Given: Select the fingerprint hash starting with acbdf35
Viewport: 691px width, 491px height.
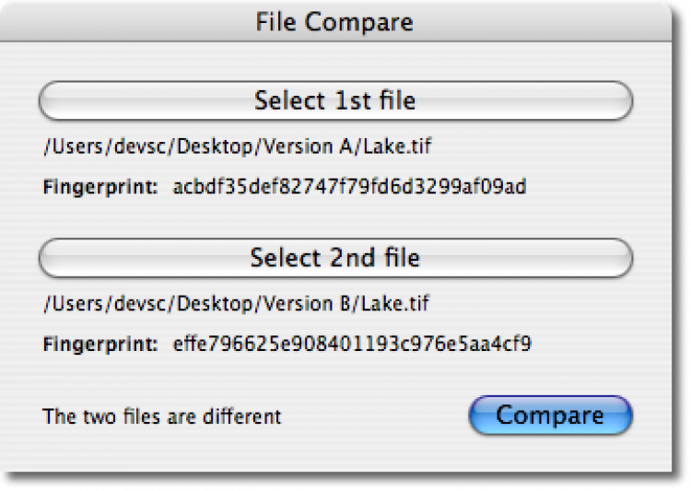Looking at the screenshot, I should [349, 188].
